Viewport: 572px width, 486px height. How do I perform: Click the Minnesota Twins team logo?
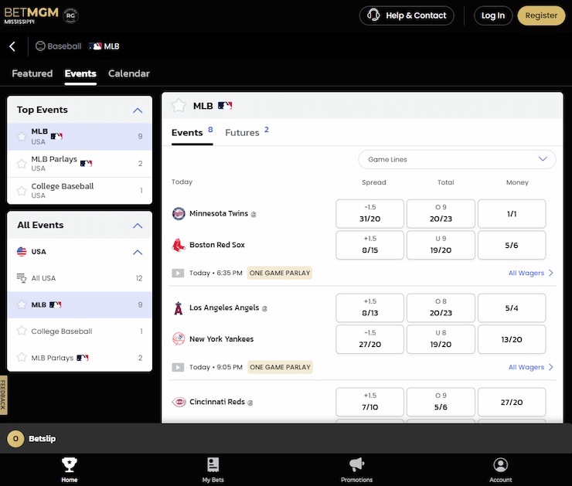coord(179,213)
